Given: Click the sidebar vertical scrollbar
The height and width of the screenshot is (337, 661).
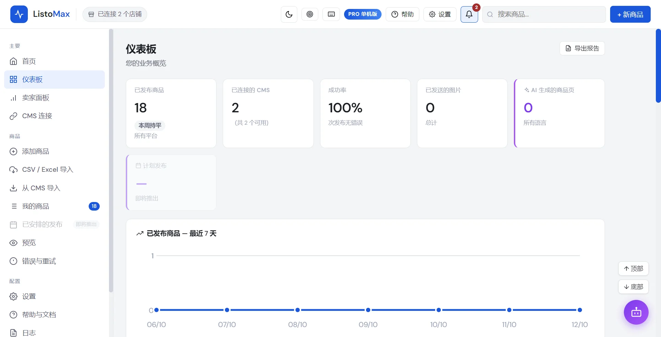Looking at the screenshot, I should pos(111,161).
